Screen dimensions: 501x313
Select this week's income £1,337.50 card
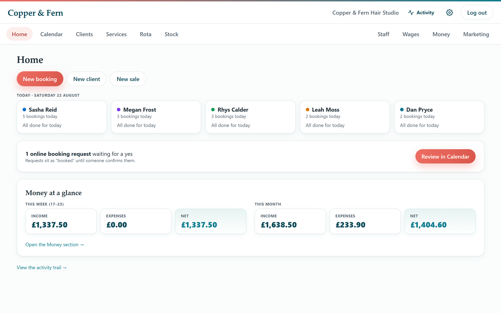[61, 221]
